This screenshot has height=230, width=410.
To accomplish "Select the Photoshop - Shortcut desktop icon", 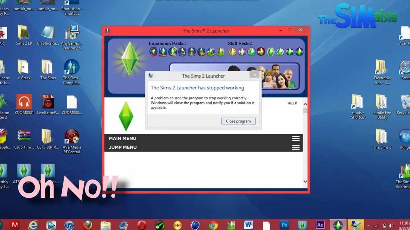I will click(72, 8).
